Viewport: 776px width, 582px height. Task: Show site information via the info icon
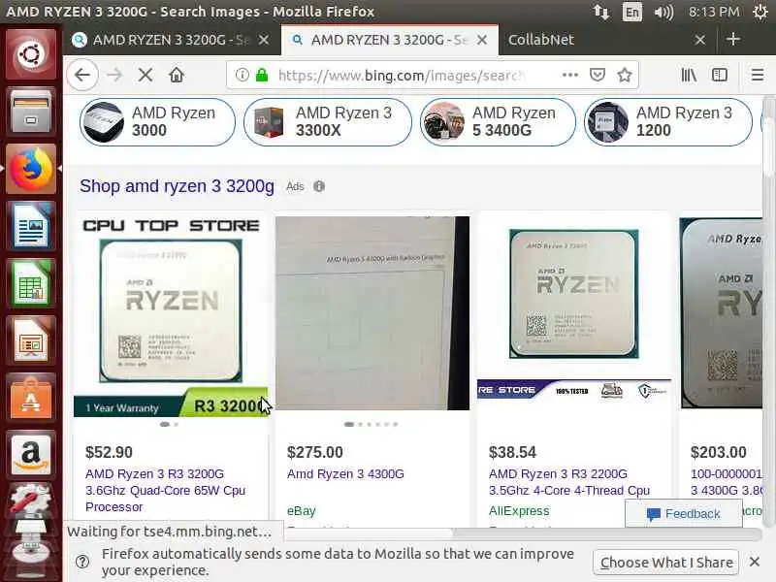tap(242, 76)
